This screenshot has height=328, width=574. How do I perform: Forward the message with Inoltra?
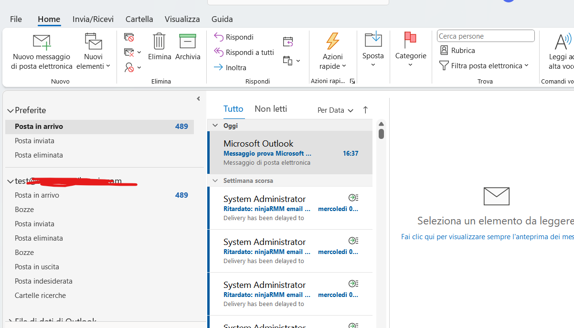pos(230,68)
